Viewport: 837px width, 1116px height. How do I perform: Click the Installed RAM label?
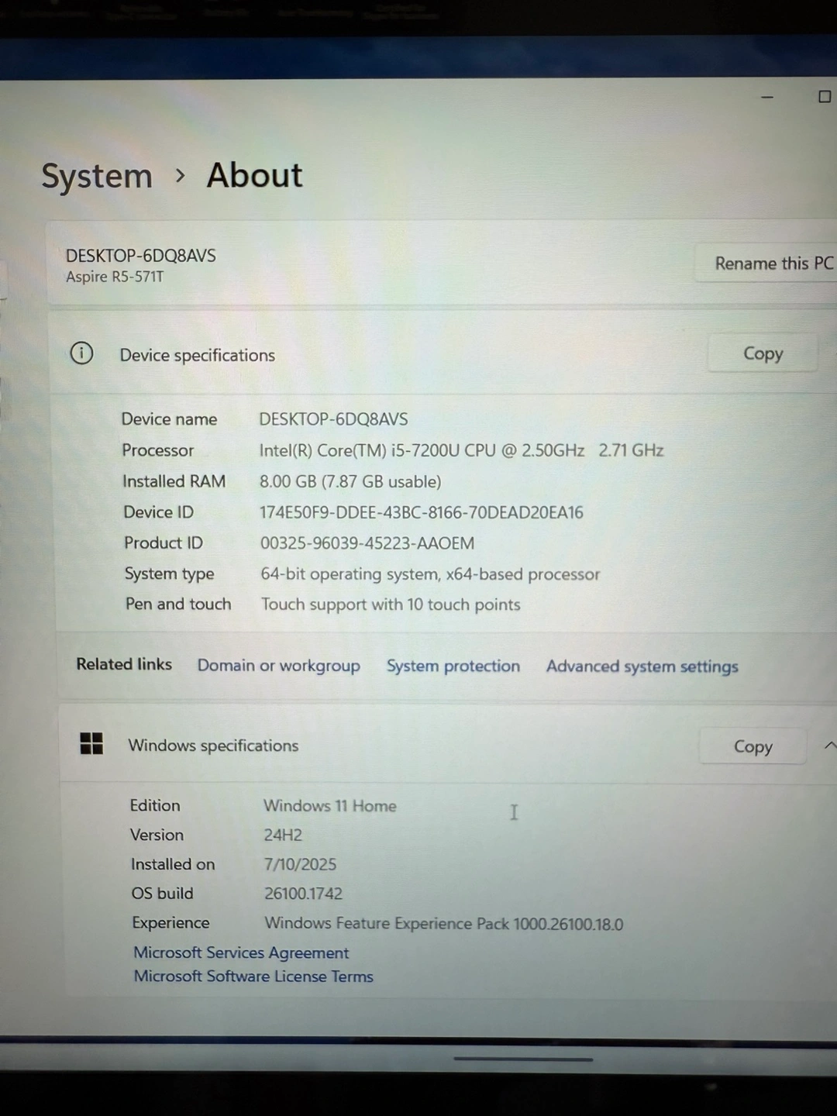[174, 481]
